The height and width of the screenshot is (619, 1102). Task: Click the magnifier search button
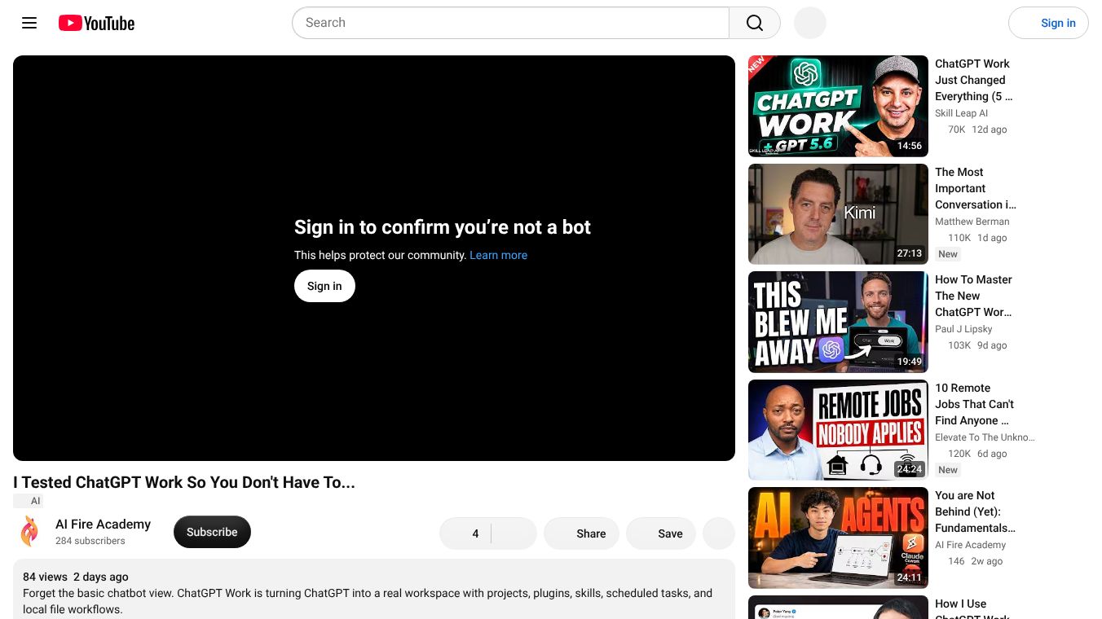pos(755,23)
